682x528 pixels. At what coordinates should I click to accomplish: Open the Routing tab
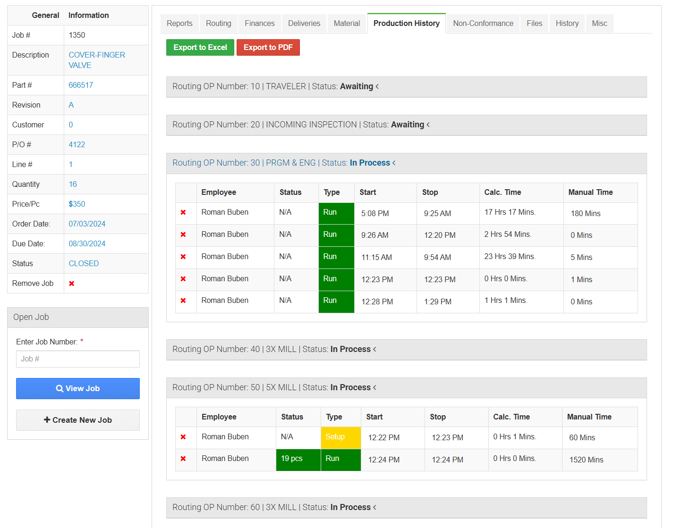pyautogui.click(x=218, y=24)
